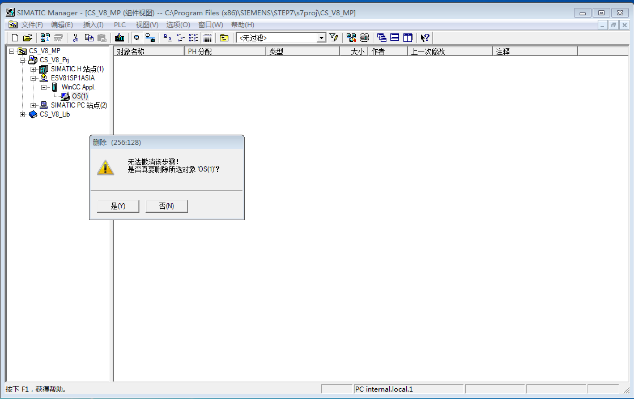Click the Copy toolbar icon

pos(89,38)
